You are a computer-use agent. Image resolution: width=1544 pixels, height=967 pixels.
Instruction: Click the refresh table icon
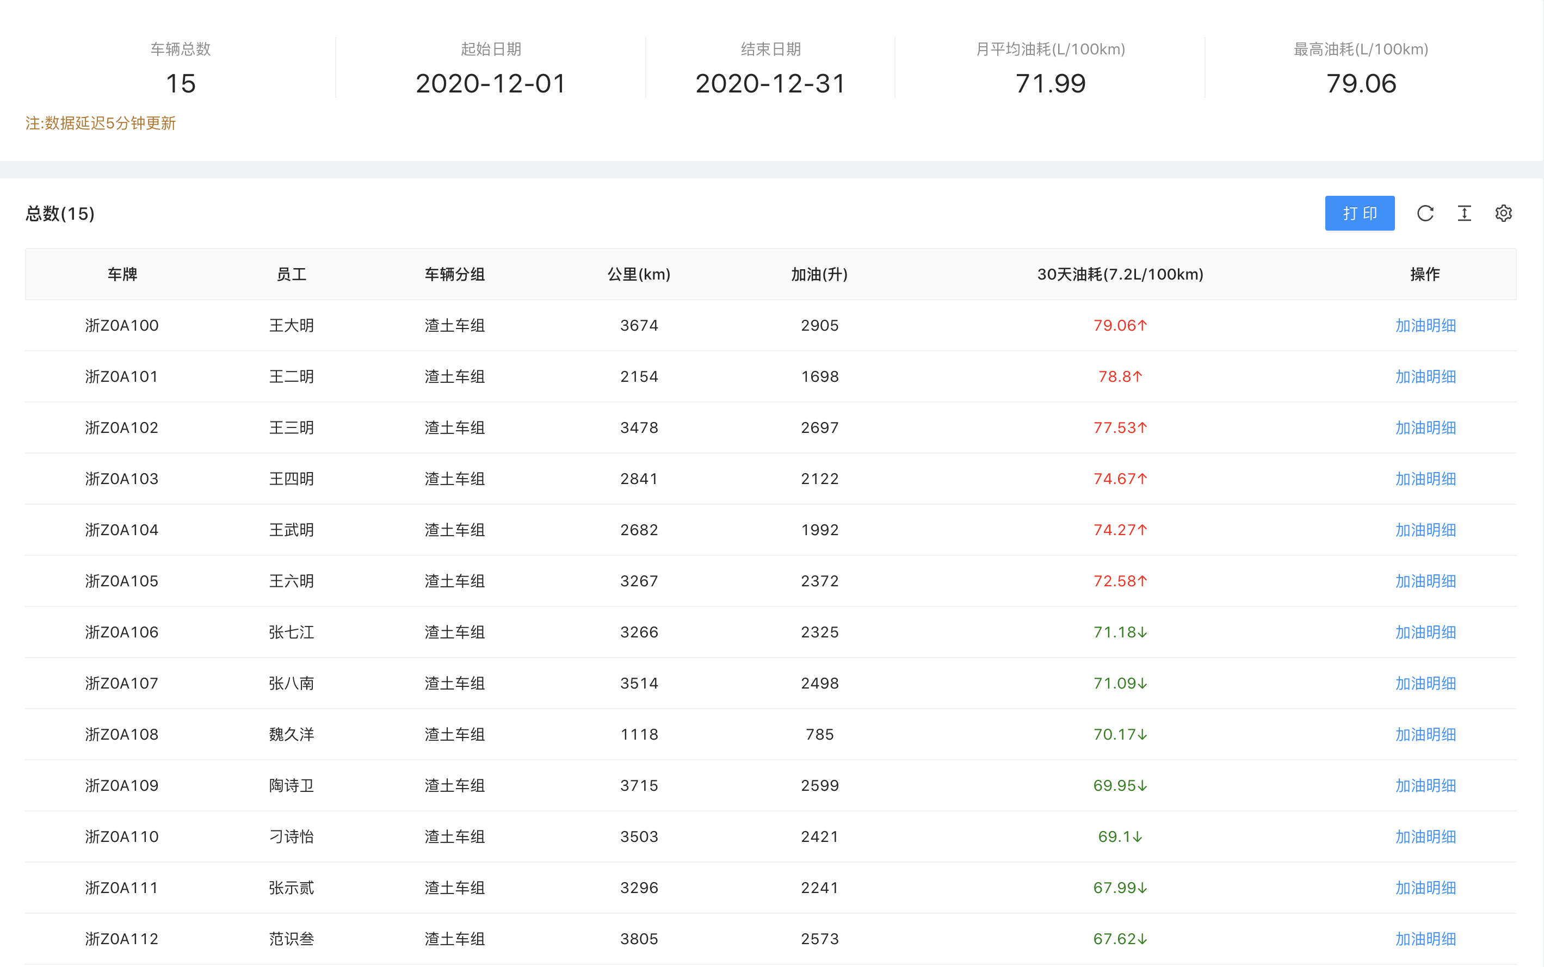[x=1425, y=213]
